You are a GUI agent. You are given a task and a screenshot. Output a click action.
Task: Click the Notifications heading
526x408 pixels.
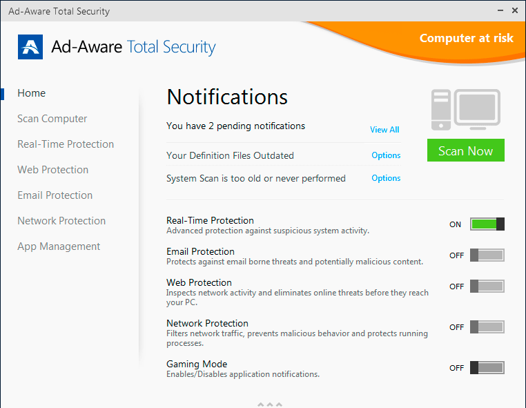pyautogui.click(x=227, y=97)
